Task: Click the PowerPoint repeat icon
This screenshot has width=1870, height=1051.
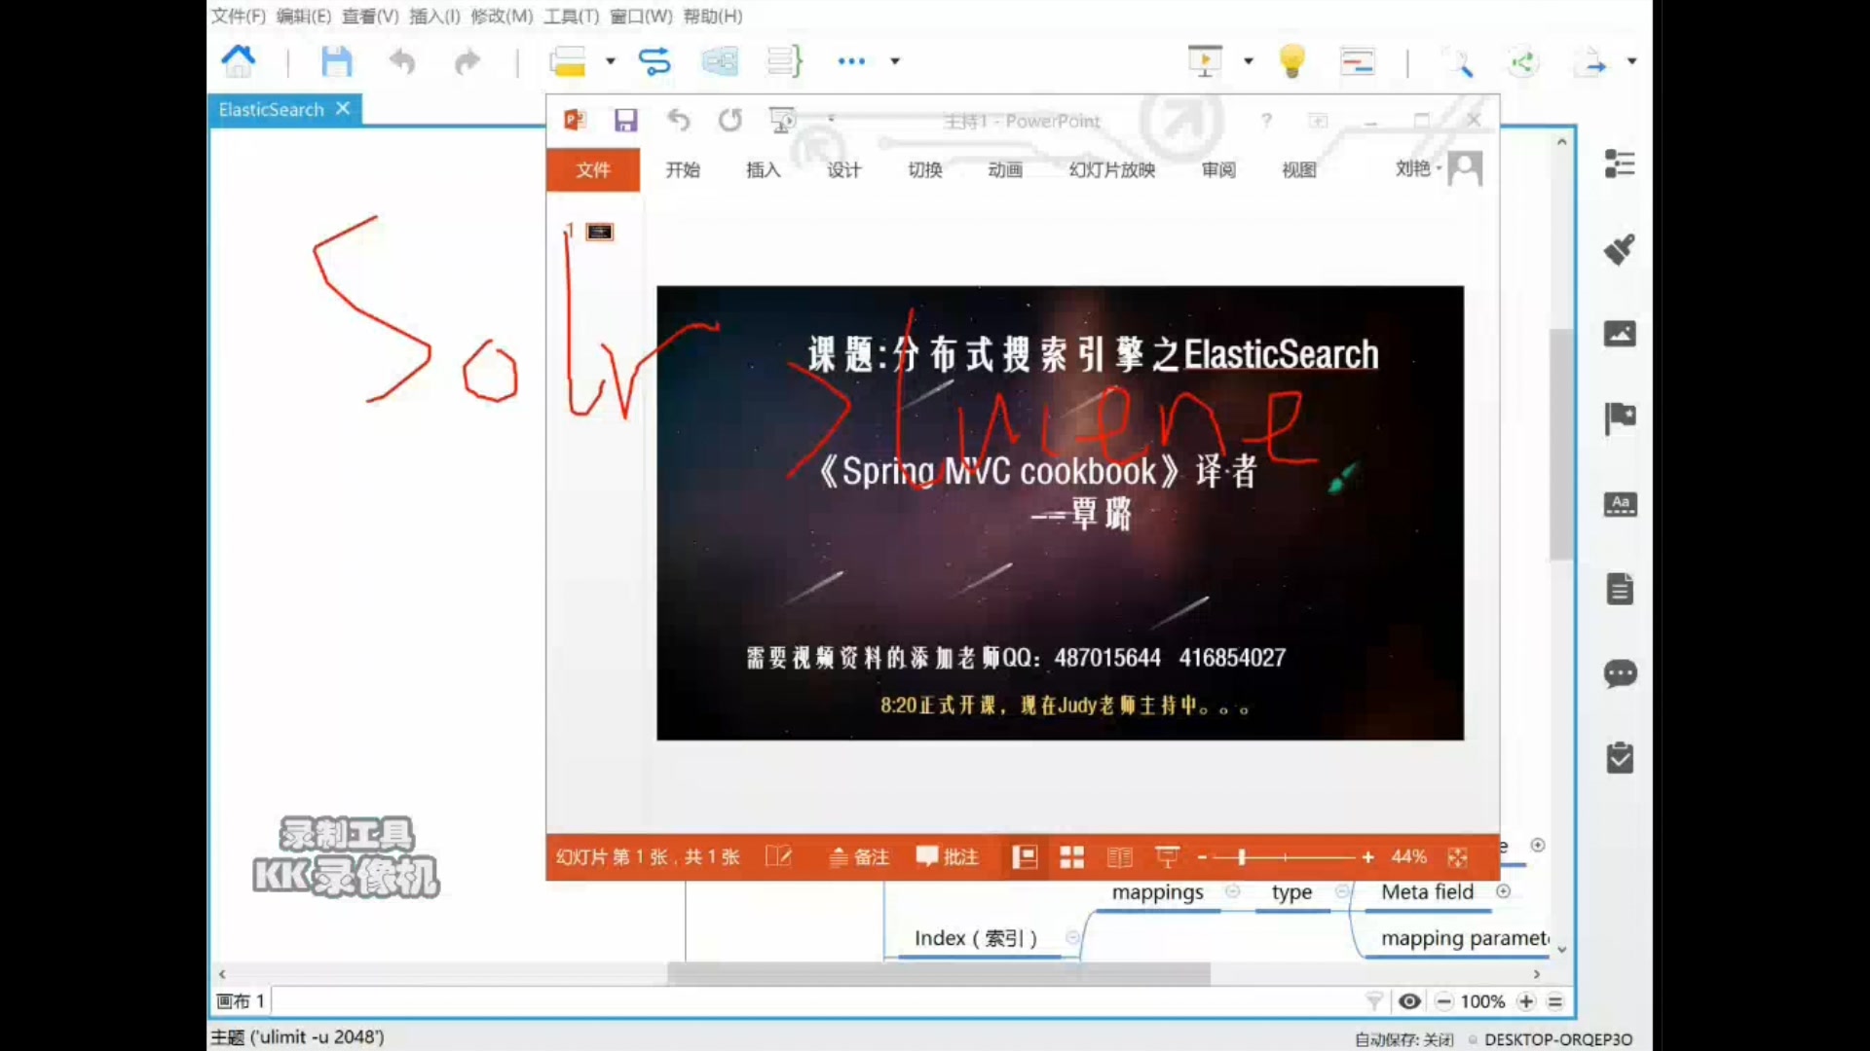Action: click(729, 121)
